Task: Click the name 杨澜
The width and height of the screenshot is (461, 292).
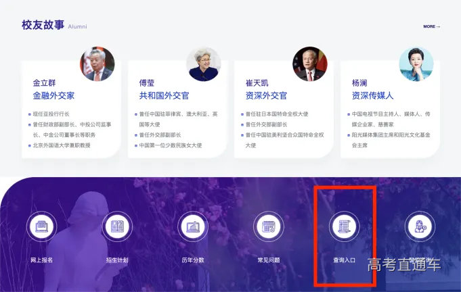Action: point(359,83)
